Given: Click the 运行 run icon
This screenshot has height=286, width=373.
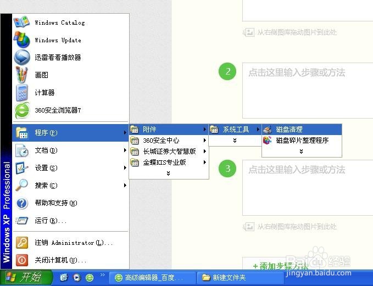Looking at the screenshot, I should click(x=21, y=221).
